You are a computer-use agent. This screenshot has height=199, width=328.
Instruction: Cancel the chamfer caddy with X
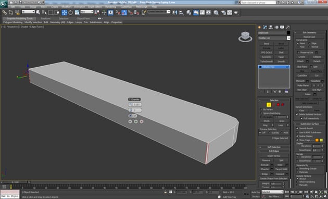(x=142, y=121)
